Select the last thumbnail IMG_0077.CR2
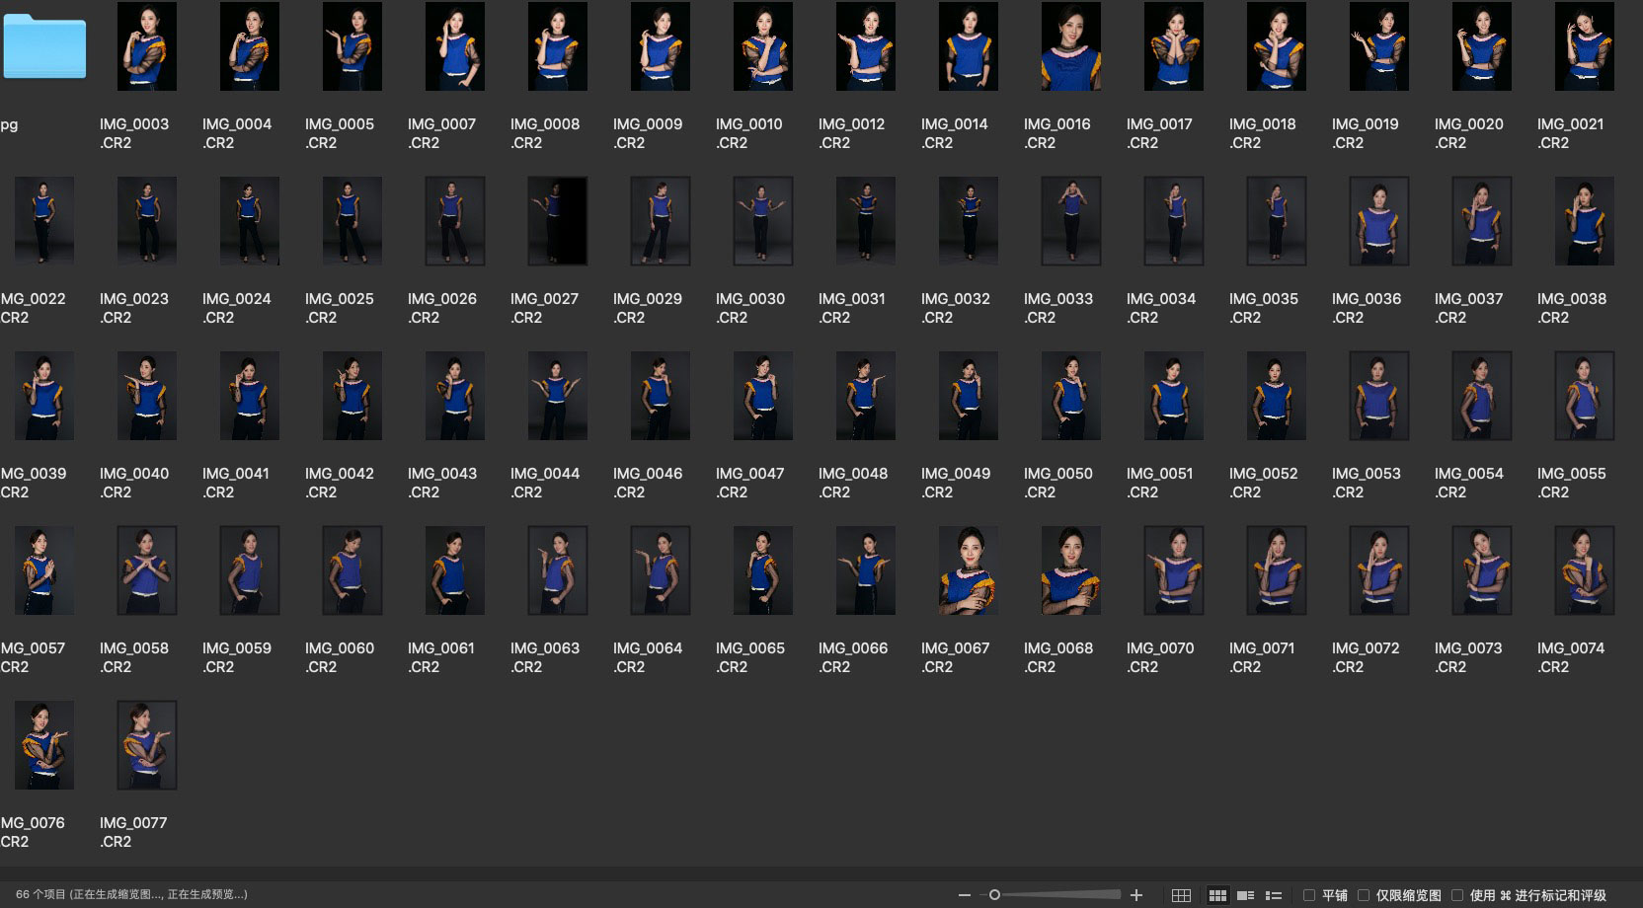Screen dimensions: 1643x908 [x=147, y=745]
